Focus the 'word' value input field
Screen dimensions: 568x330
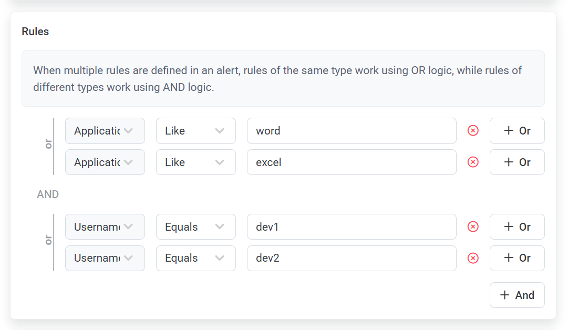click(351, 131)
